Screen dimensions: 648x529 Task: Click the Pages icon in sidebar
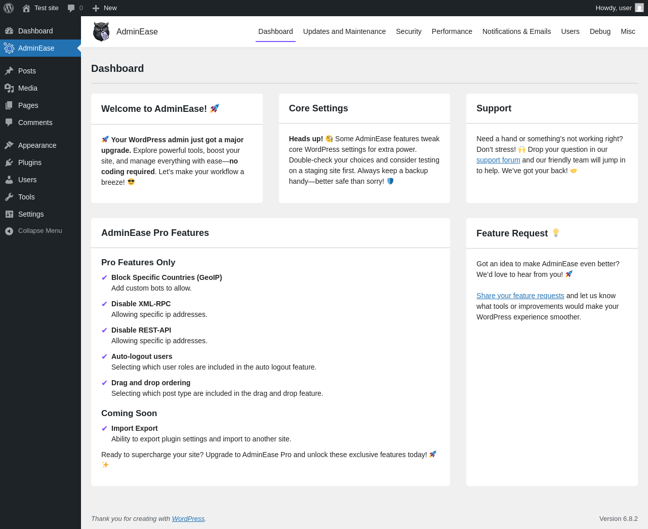click(9, 105)
